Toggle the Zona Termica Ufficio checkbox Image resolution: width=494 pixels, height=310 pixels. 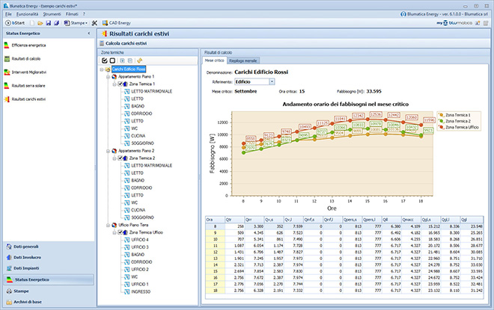tap(120, 232)
